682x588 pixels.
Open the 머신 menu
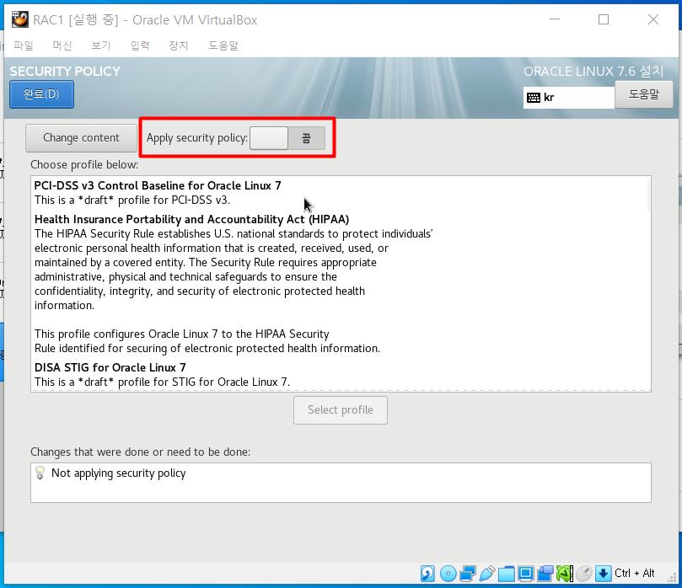click(x=62, y=45)
